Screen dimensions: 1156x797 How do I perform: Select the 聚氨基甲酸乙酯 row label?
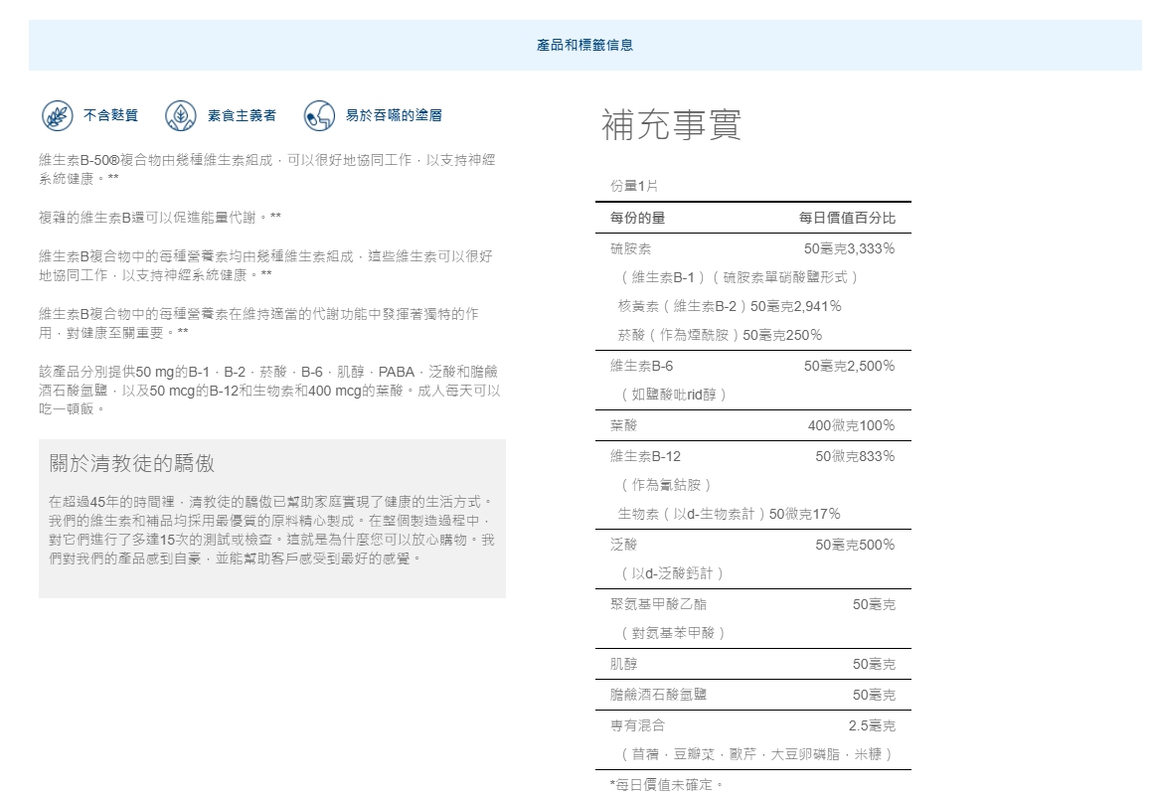coord(658,604)
